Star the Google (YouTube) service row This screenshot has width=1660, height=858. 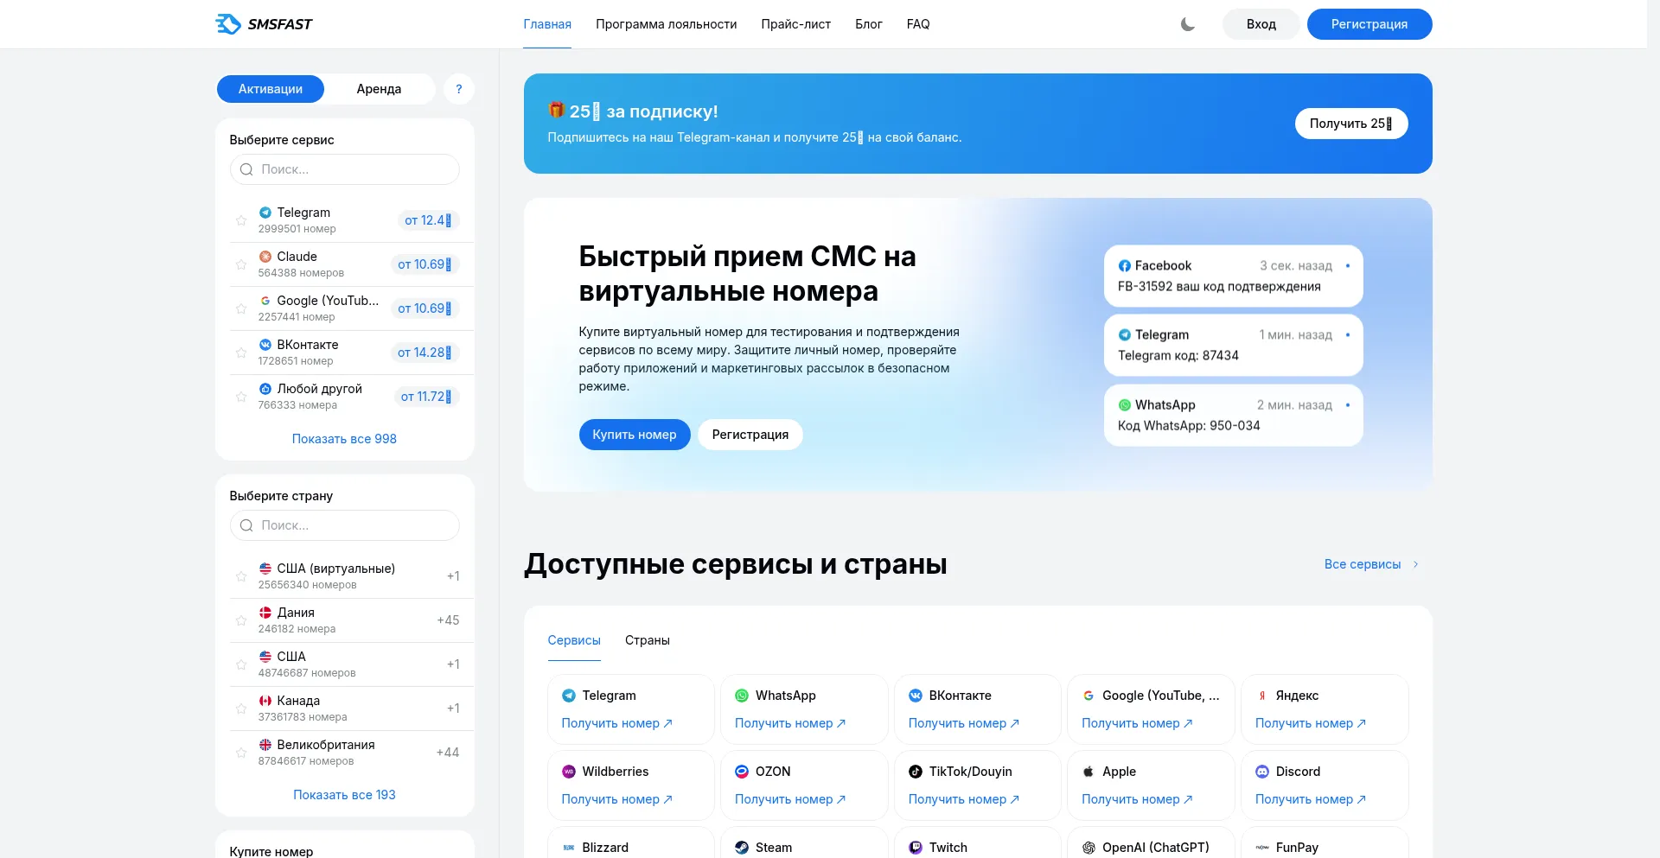pyautogui.click(x=241, y=308)
